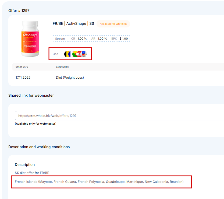Click the 'Description' subheading
Image resolution: width=224 pixels, height=199 pixels.
click(x=25, y=165)
